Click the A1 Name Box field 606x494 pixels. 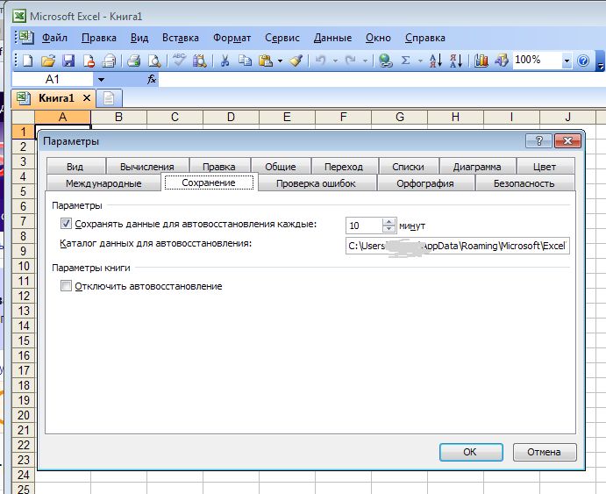click(x=53, y=79)
